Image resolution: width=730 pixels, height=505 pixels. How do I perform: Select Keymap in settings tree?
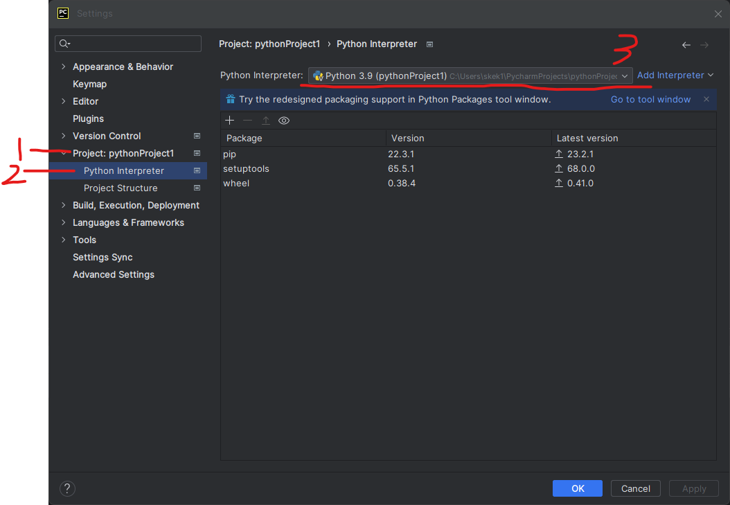click(x=90, y=85)
